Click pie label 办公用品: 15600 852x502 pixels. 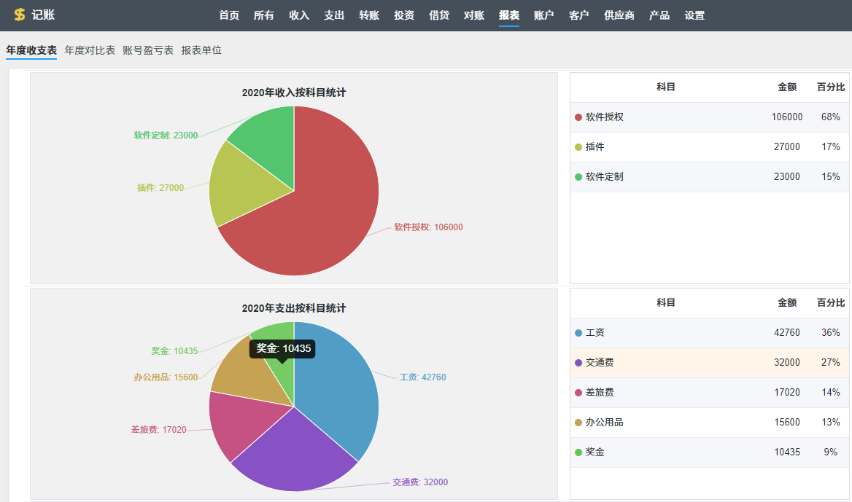(166, 377)
